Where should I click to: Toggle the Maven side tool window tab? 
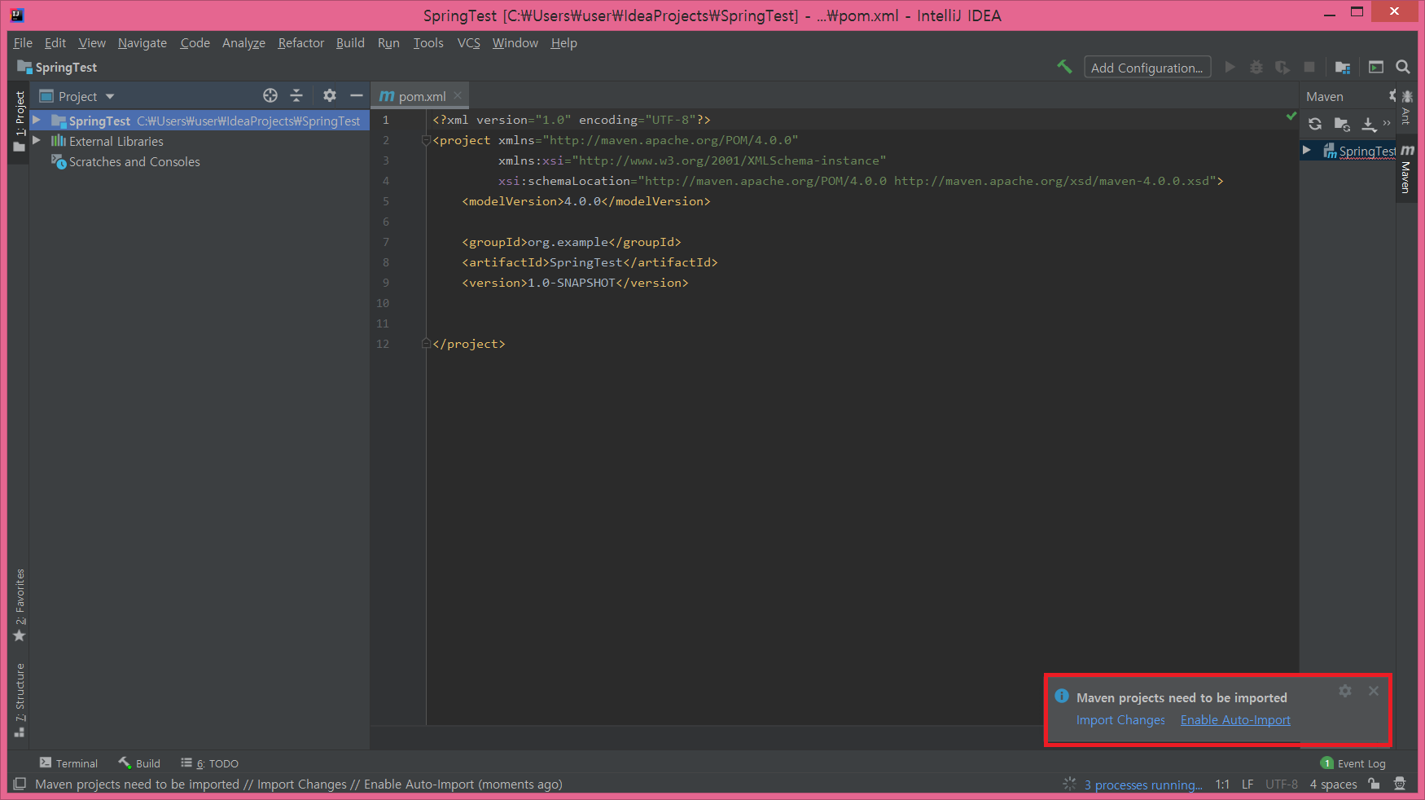click(x=1406, y=169)
